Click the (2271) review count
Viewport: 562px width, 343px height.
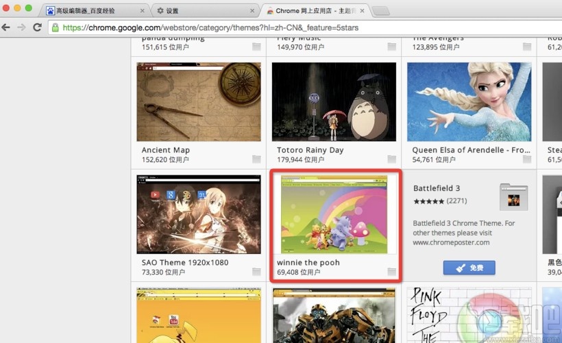456,201
